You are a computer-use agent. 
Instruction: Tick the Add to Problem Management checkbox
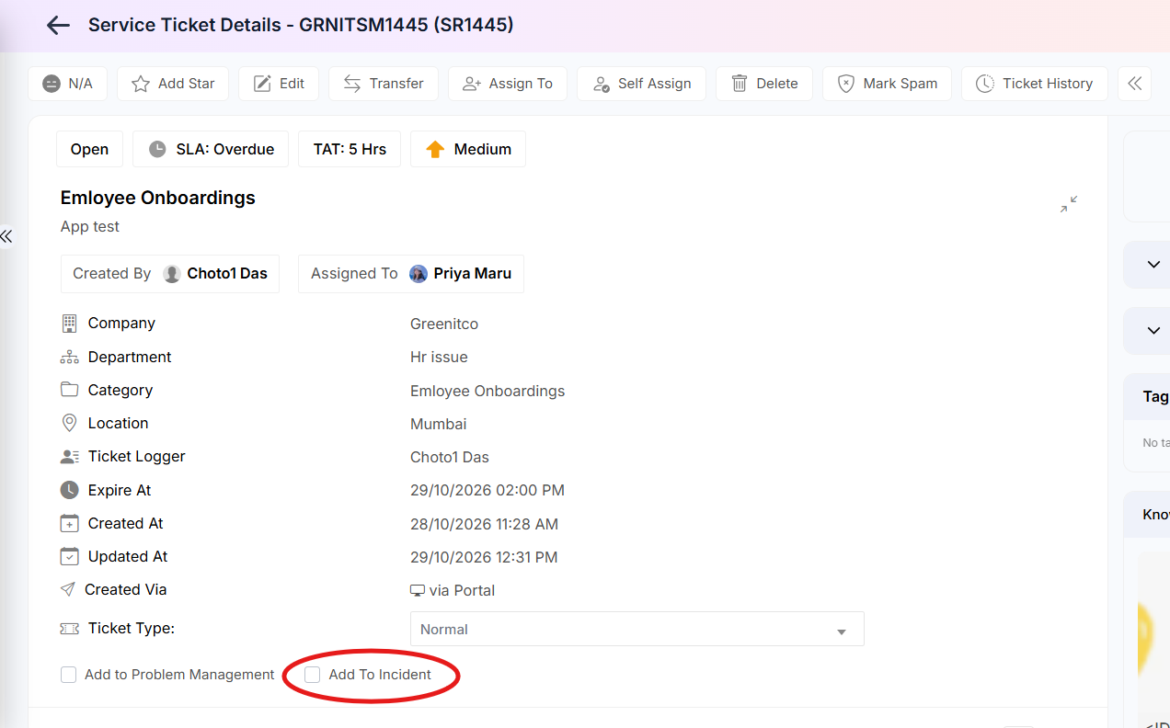point(69,675)
